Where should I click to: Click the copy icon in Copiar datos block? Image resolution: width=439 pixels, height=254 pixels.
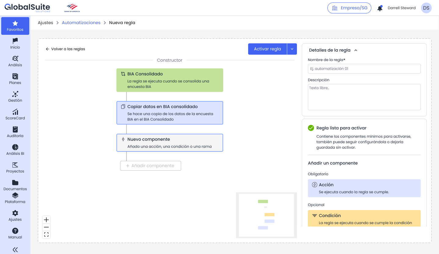(123, 107)
